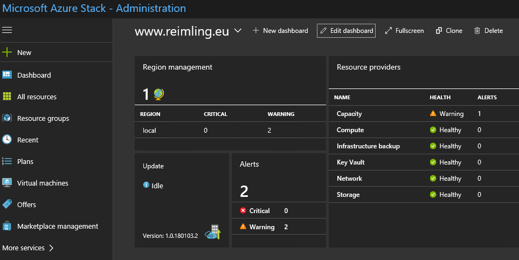Click the Marketplace management bag icon

[x=7, y=226]
